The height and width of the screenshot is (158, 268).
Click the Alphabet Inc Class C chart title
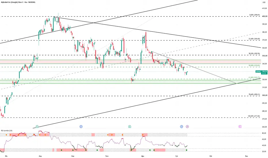[18, 2]
